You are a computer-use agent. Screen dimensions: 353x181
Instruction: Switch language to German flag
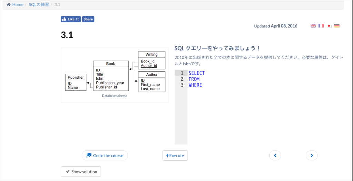(x=337, y=26)
